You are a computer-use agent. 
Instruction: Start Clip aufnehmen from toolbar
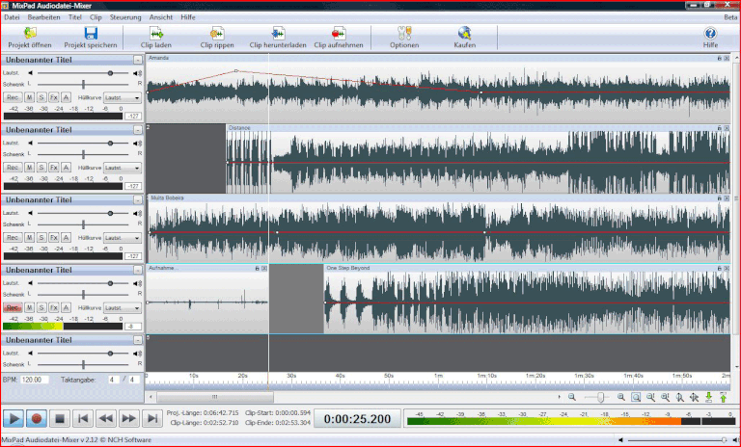(x=339, y=38)
